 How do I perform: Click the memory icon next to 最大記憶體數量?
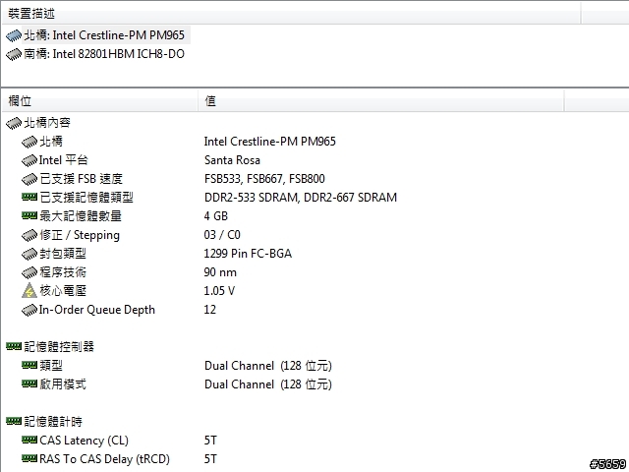point(29,216)
